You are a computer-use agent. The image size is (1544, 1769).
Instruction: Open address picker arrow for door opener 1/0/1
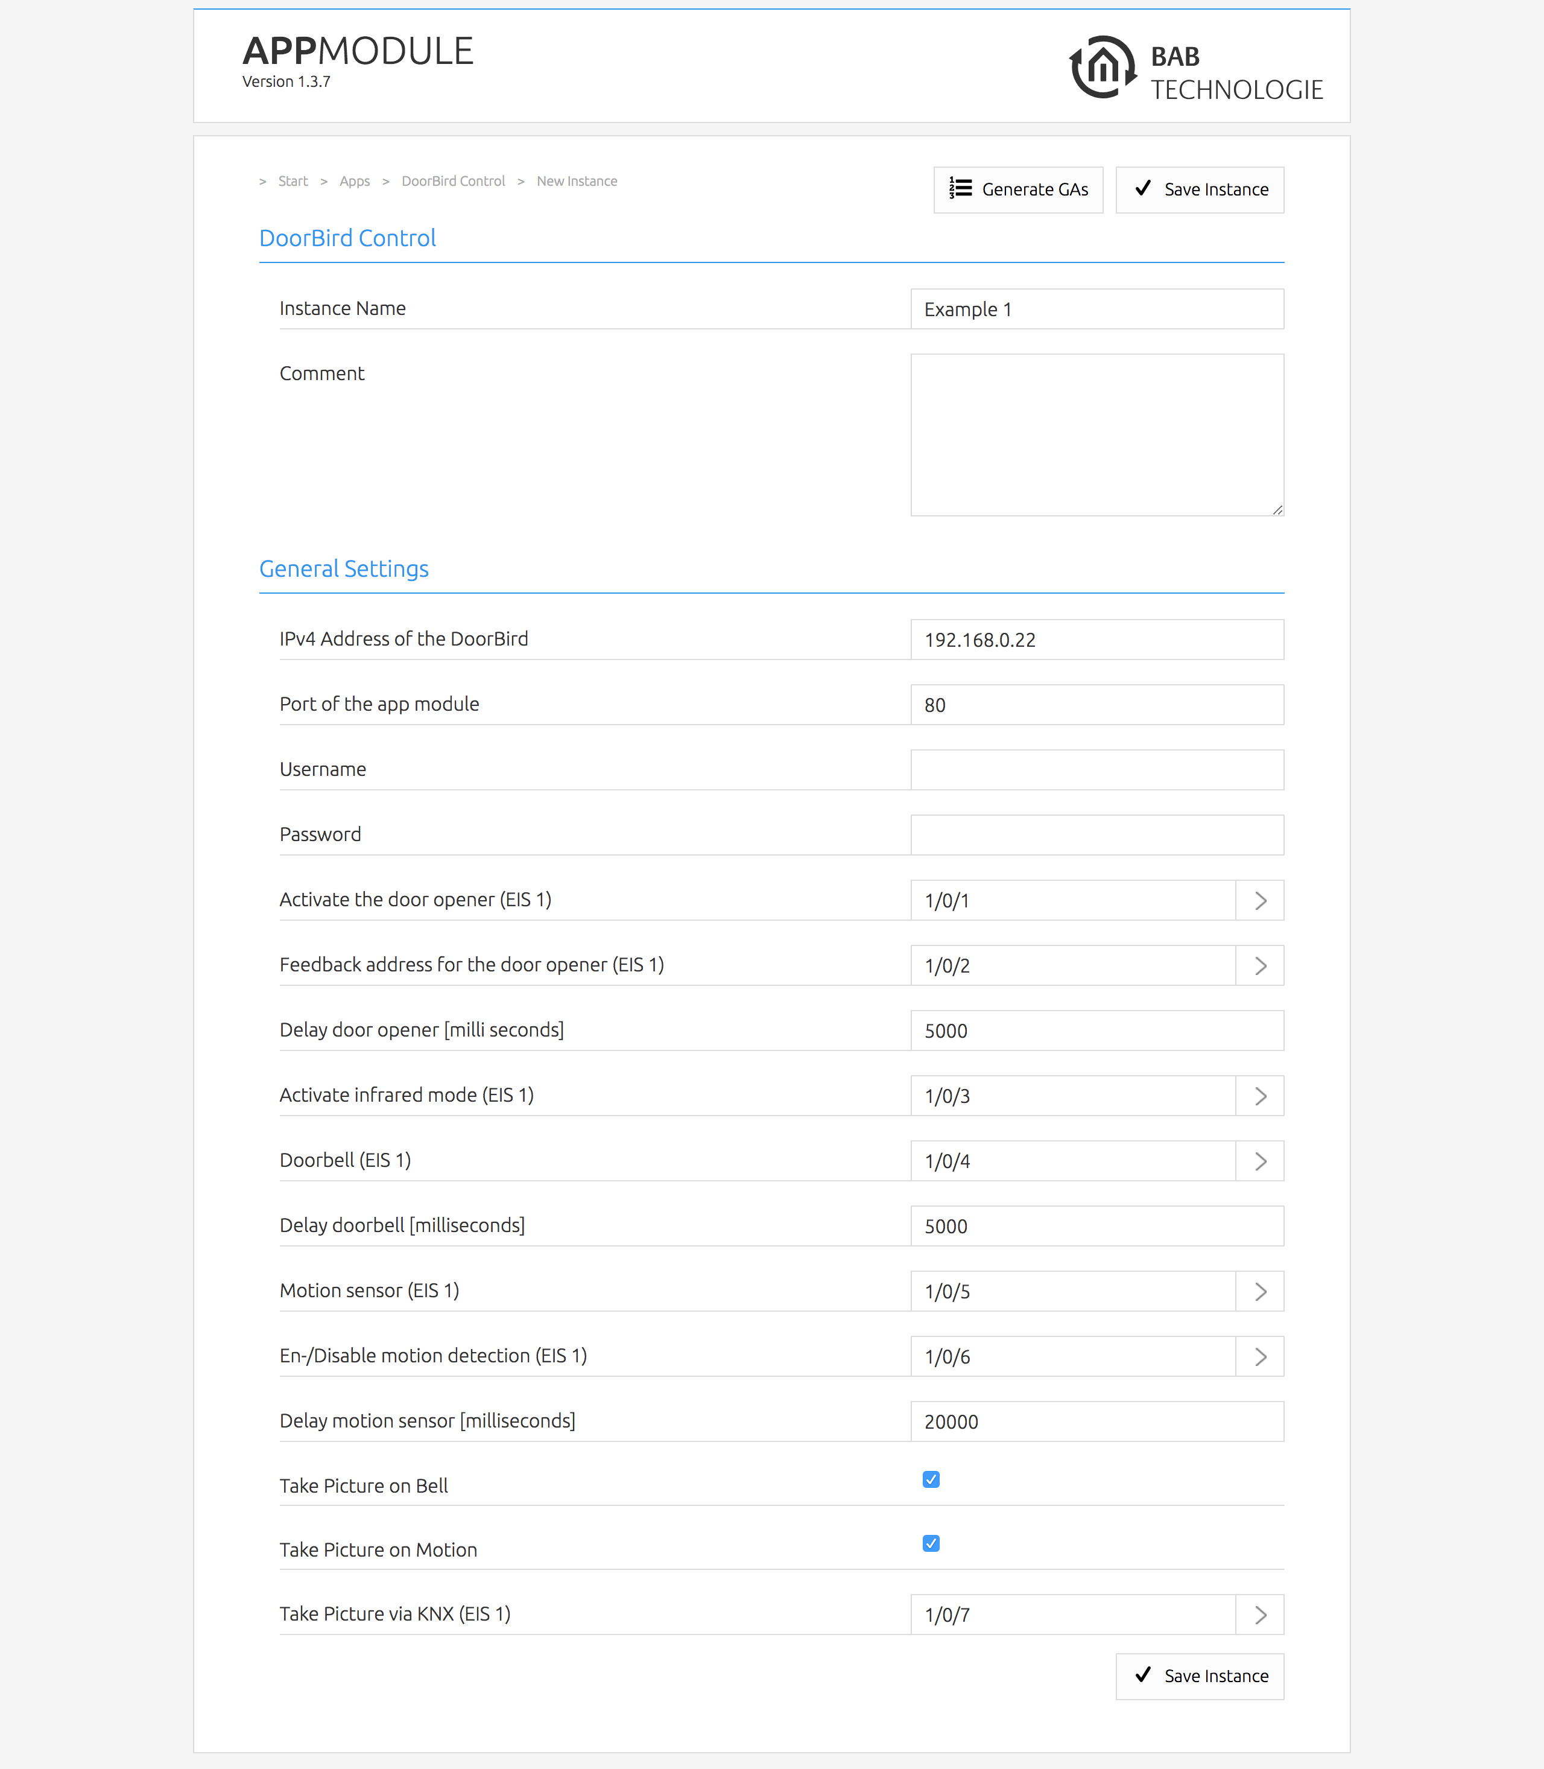coord(1260,901)
